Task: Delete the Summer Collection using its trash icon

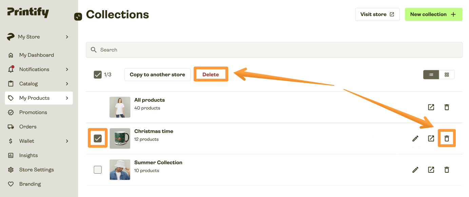Action: pos(447,170)
